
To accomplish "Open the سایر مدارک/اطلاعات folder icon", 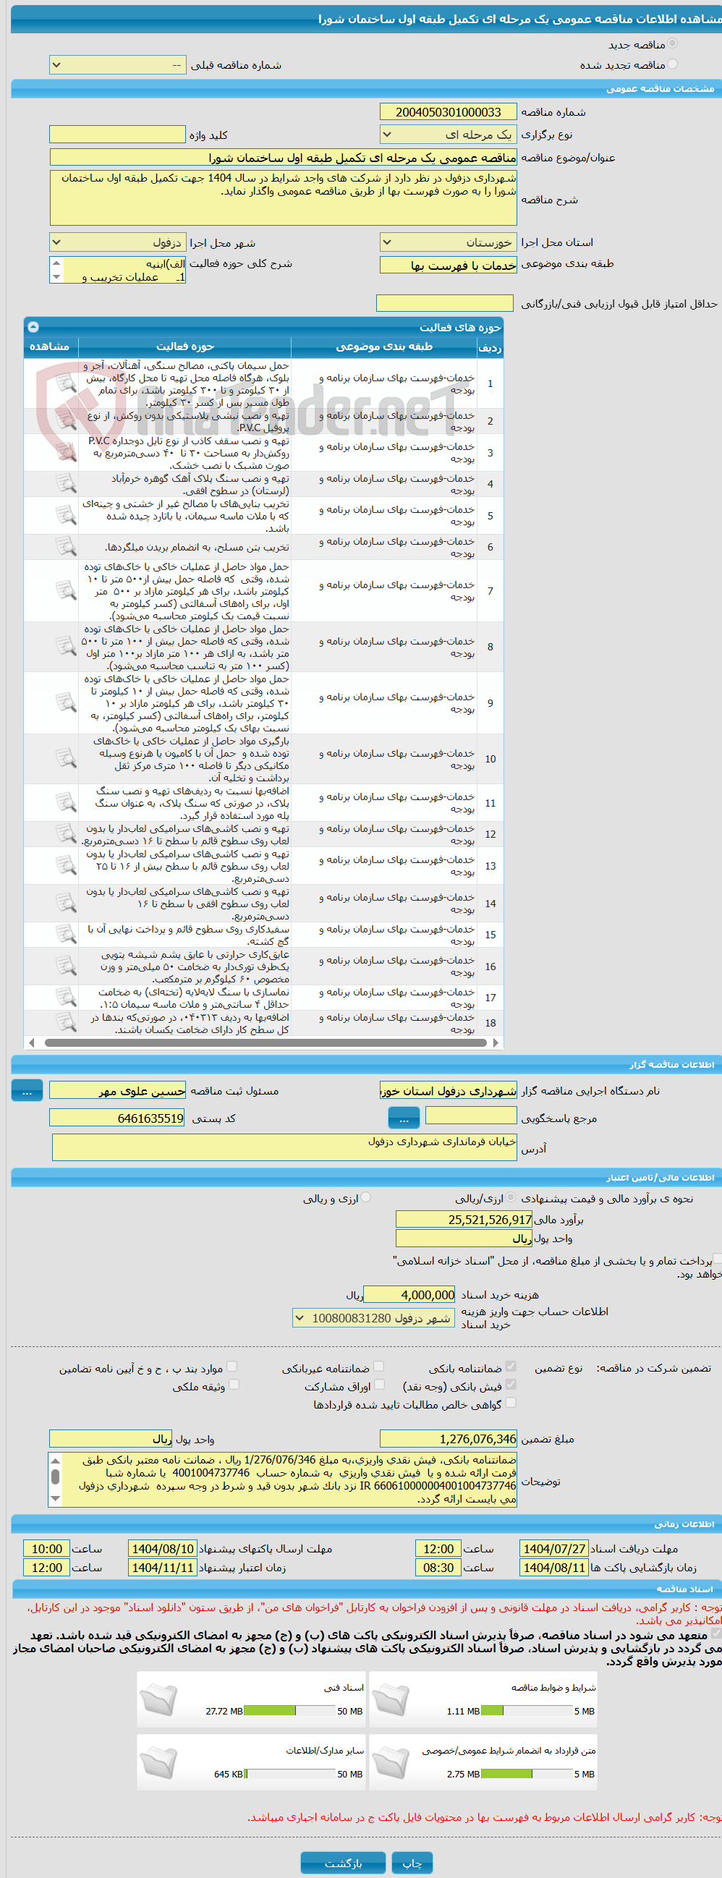I will pos(158,1763).
